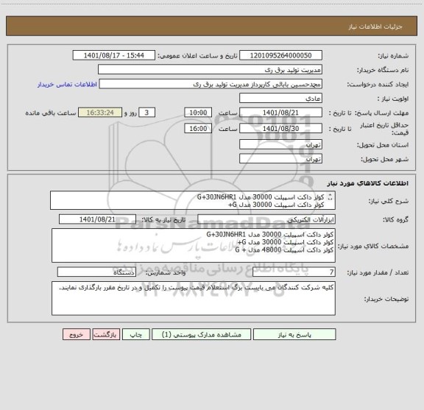Click the چاپ print button
Screen dimensions: 424x410
click(135, 334)
